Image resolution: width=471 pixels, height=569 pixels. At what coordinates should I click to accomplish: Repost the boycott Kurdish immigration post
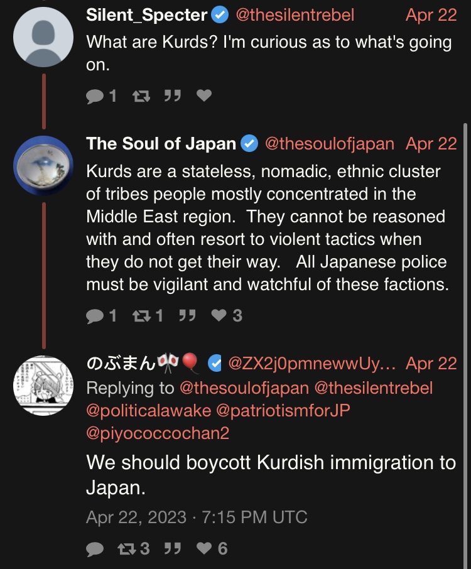pyautogui.click(x=127, y=549)
